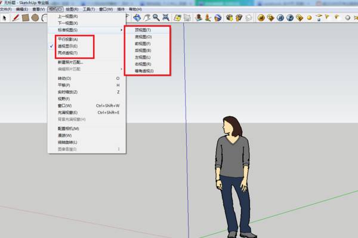
Task: Select 前视图(F) front view
Action: point(143,43)
